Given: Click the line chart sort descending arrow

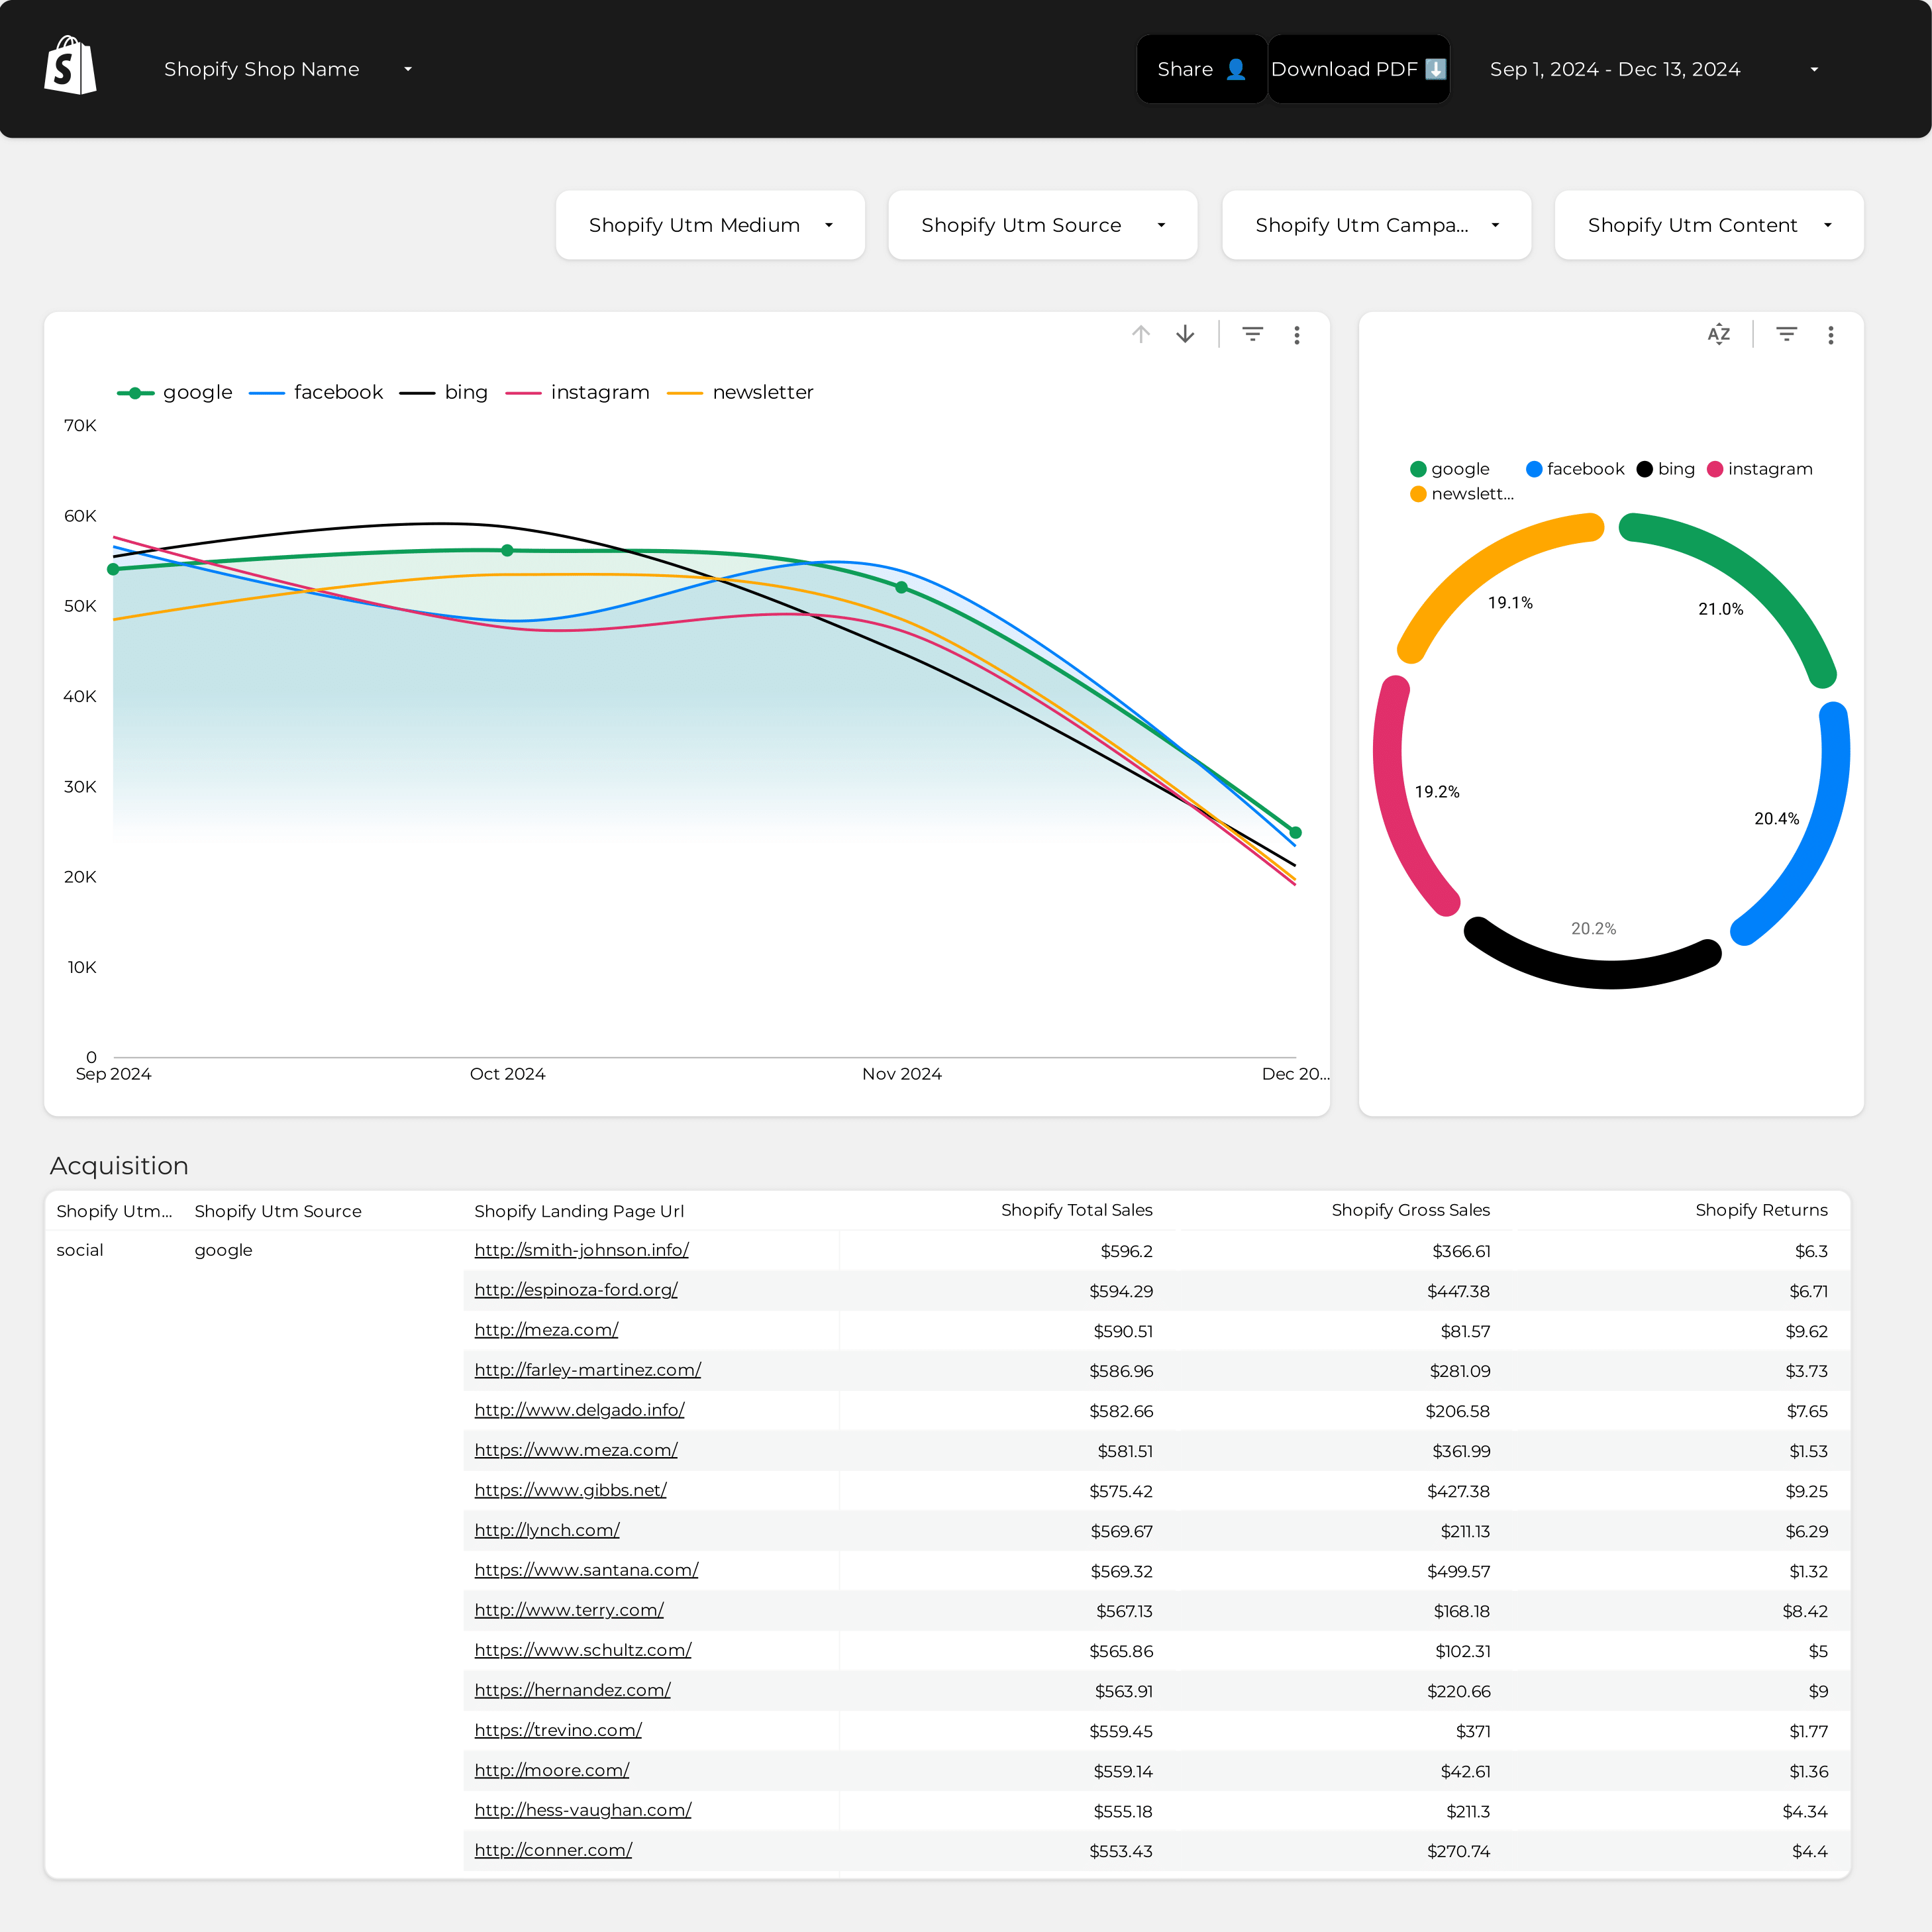Looking at the screenshot, I should (x=1185, y=334).
